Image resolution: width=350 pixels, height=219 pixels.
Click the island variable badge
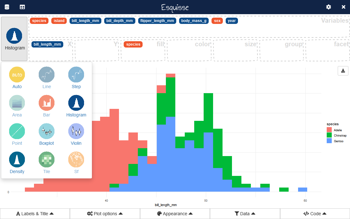pos(59,21)
